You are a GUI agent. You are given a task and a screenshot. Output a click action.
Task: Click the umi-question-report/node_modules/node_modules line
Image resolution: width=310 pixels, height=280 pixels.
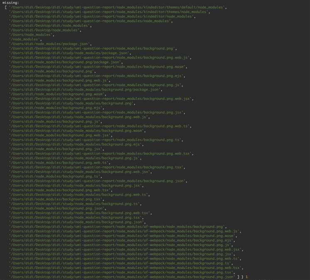91,21
